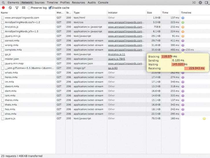210x158 pixels.
Task: Open DevTools settings gear
Action: 200,3
